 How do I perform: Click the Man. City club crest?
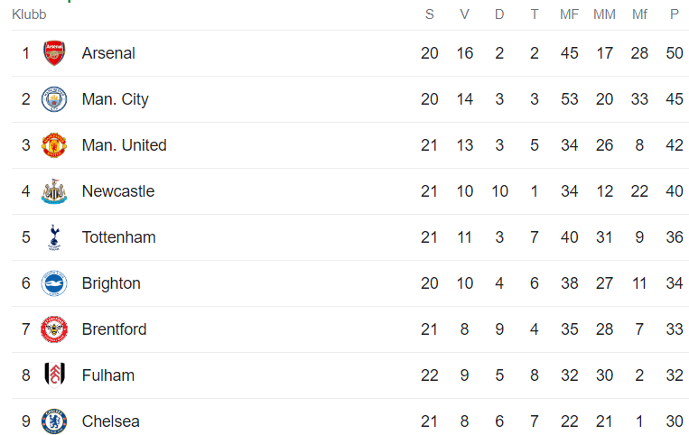click(54, 99)
